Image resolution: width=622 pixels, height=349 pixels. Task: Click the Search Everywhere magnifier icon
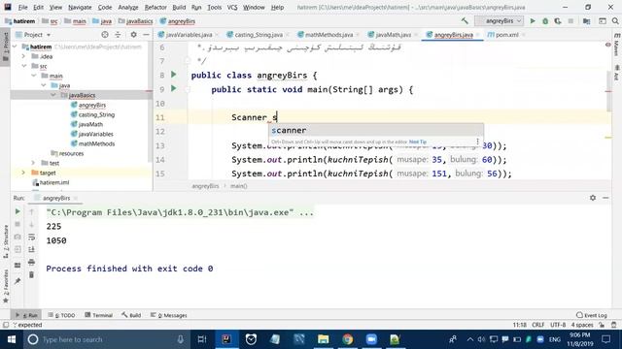[x=615, y=21]
